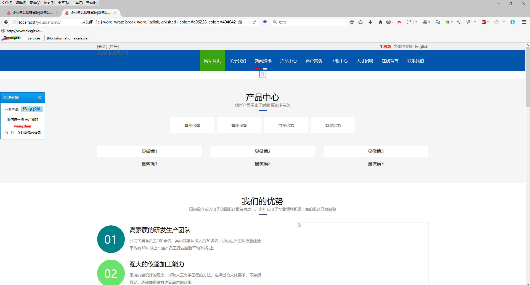Select the 智能仪器 product category
The width and height of the screenshot is (530, 285).
(192, 125)
